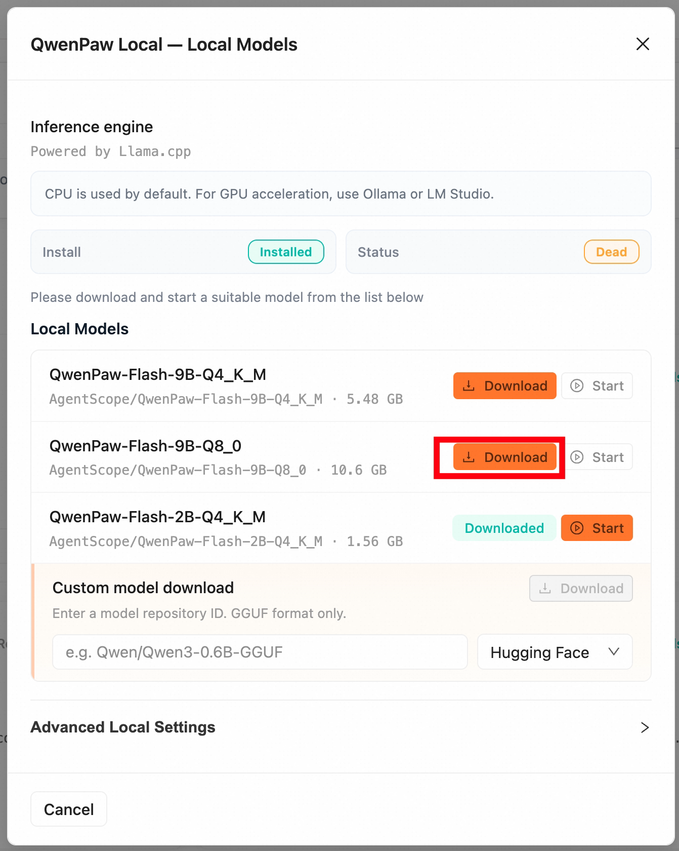679x851 pixels.
Task: Expand Advanced Local Settings
Action: pyautogui.click(x=341, y=727)
